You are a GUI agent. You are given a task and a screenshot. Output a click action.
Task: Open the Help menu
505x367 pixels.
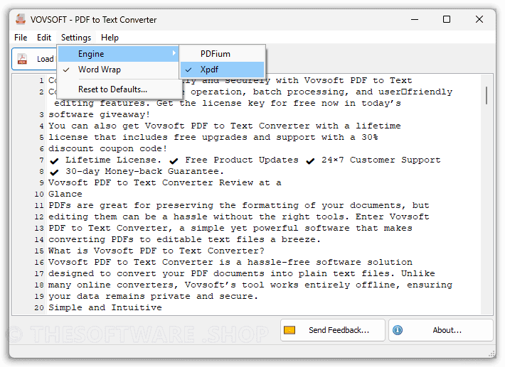(110, 38)
